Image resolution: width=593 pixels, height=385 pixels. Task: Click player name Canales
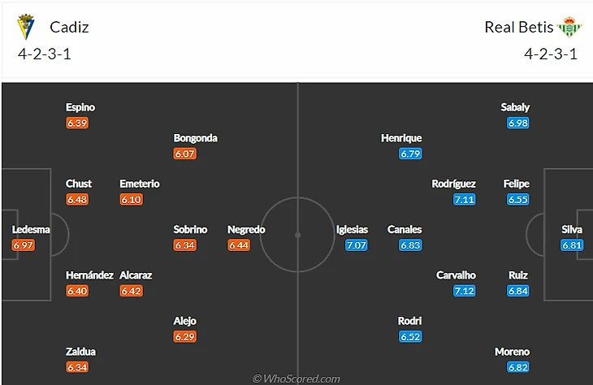(x=405, y=230)
